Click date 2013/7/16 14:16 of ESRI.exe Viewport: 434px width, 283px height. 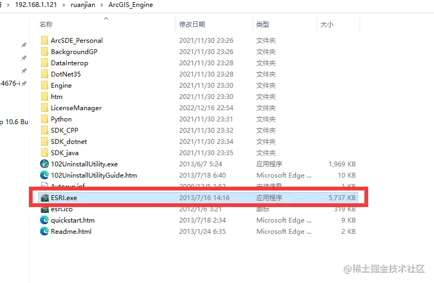(204, 198)
